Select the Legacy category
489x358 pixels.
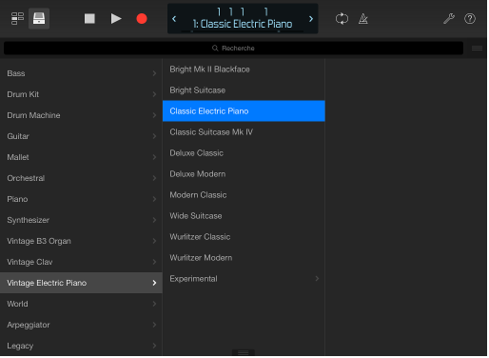click(x=81, y=346)
